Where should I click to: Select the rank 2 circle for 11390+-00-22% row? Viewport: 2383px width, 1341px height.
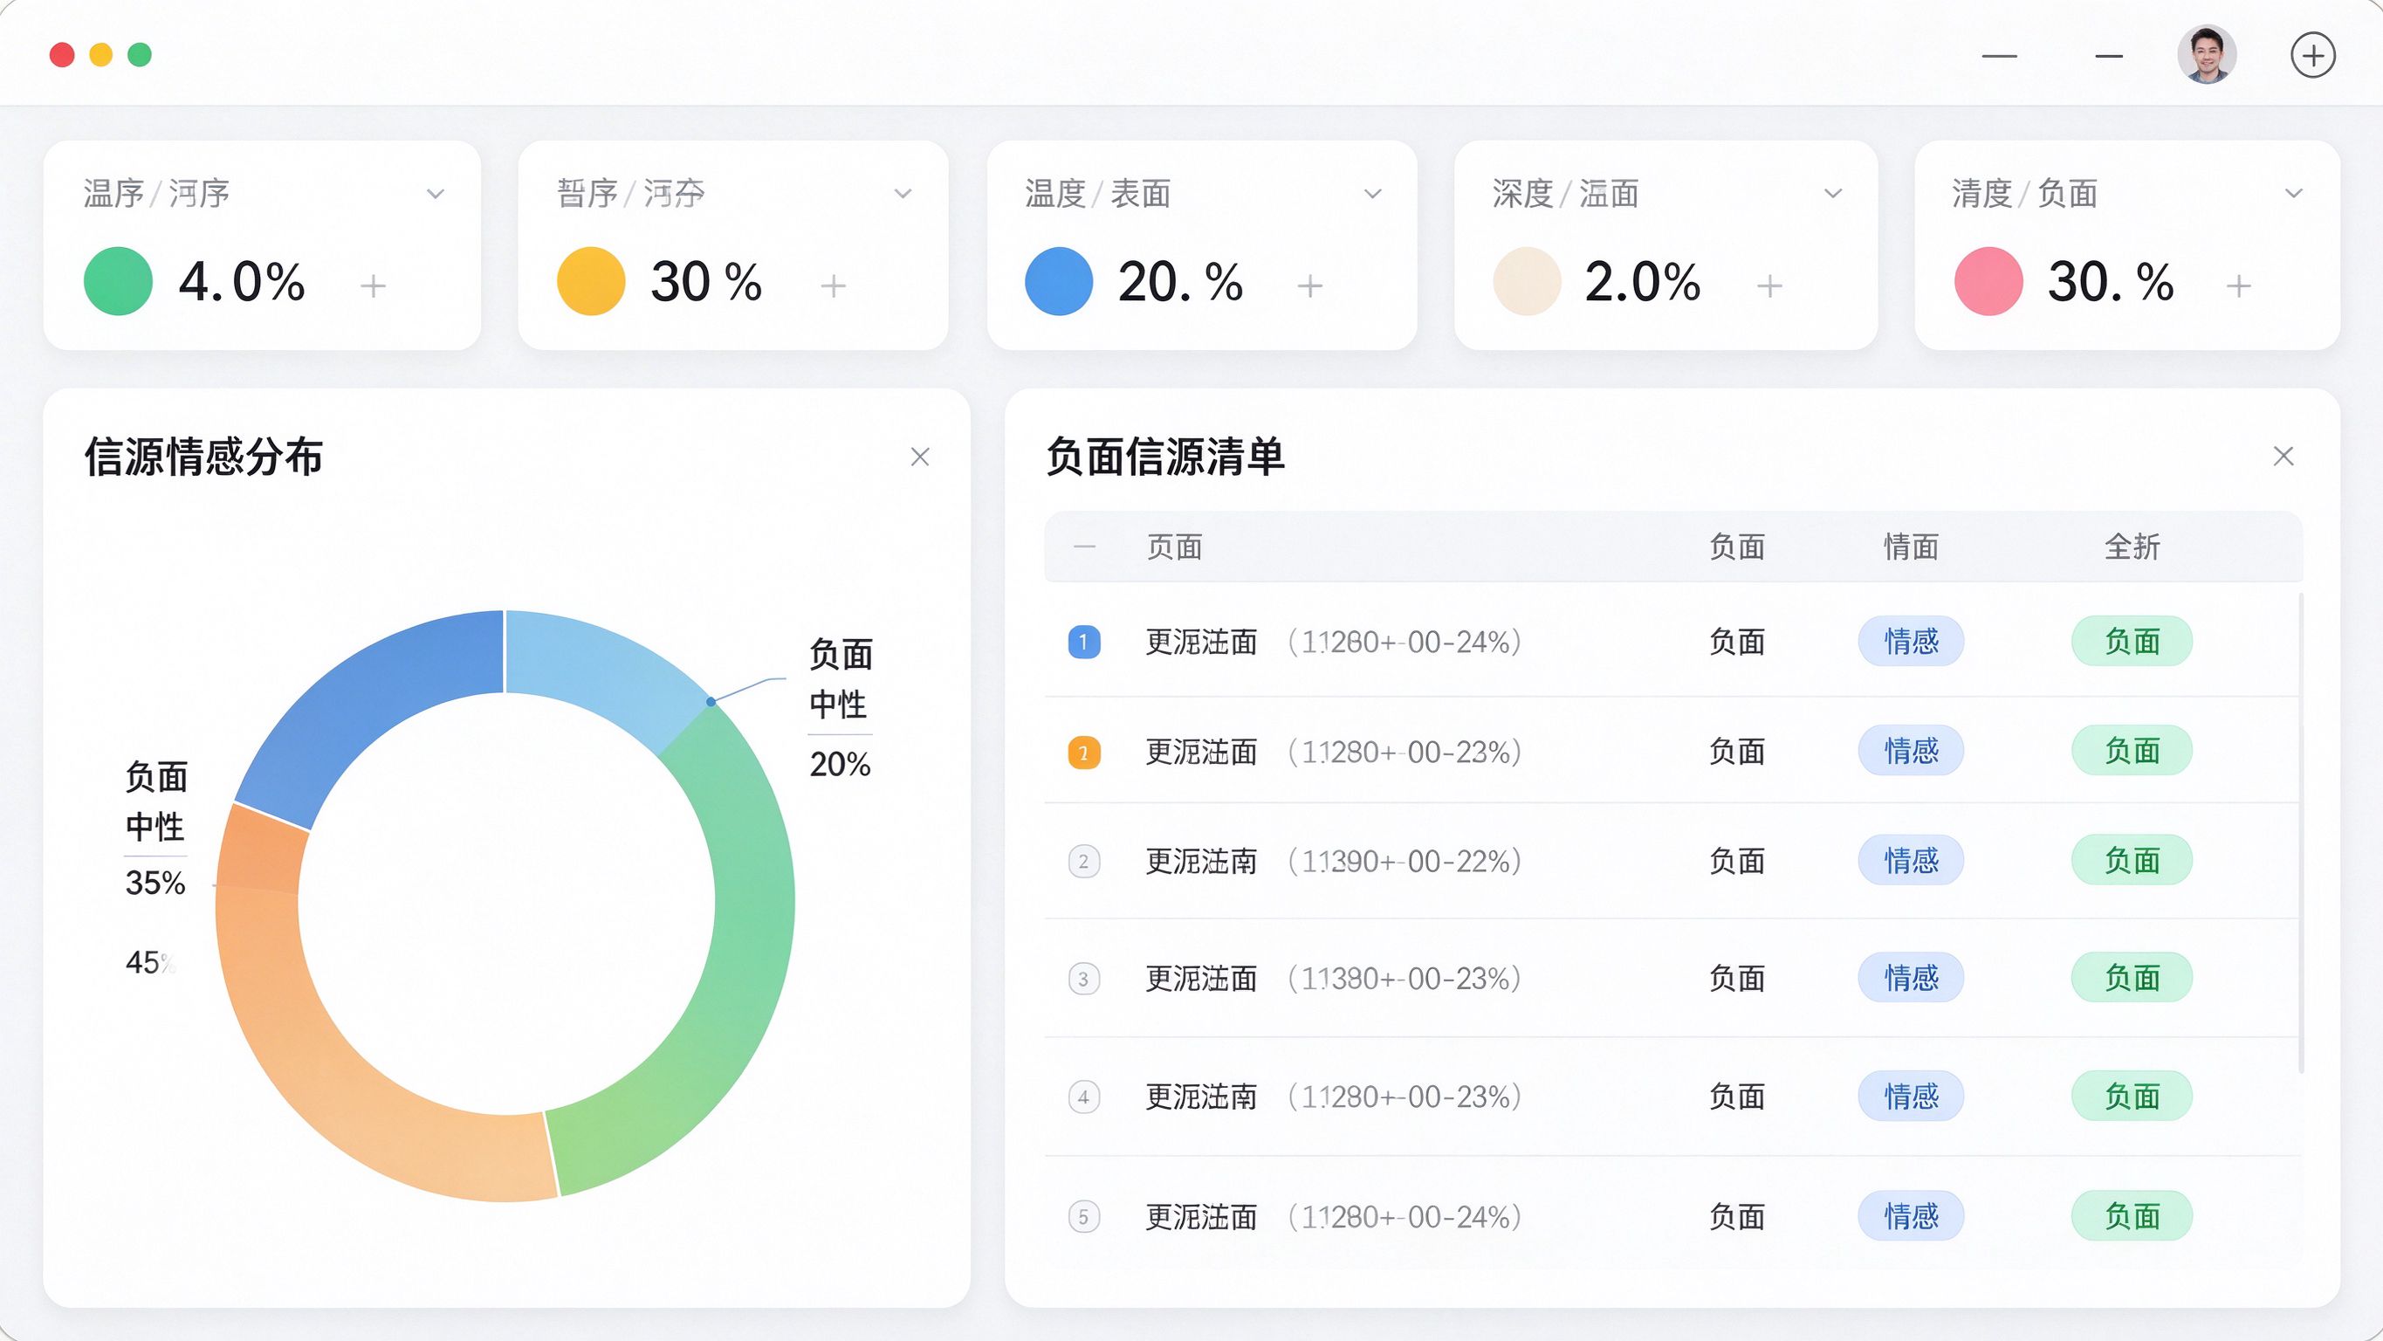click(x=1084, y=862)
